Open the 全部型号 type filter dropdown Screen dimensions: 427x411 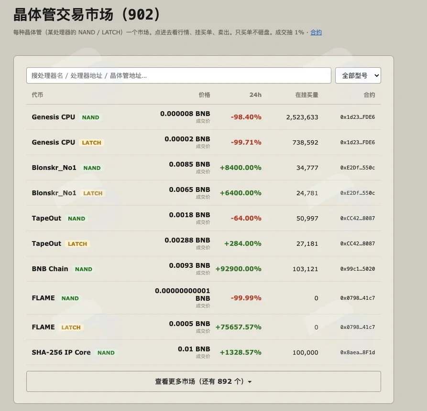point(358,75)
